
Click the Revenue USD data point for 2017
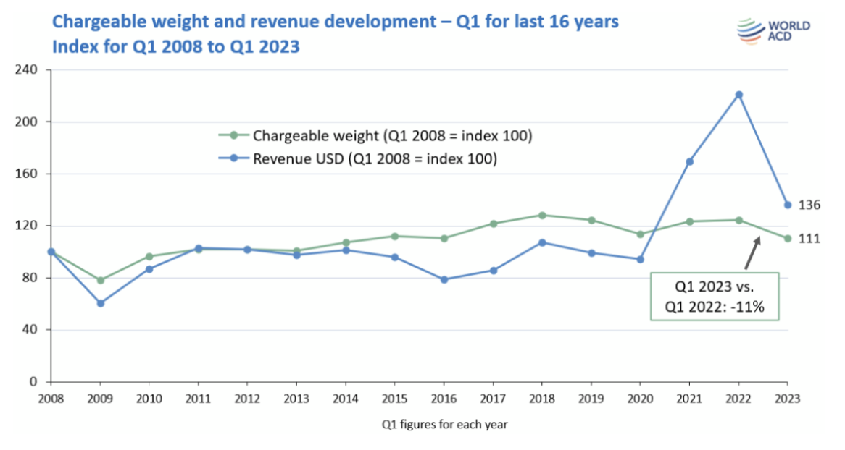[x=493, y=271]
